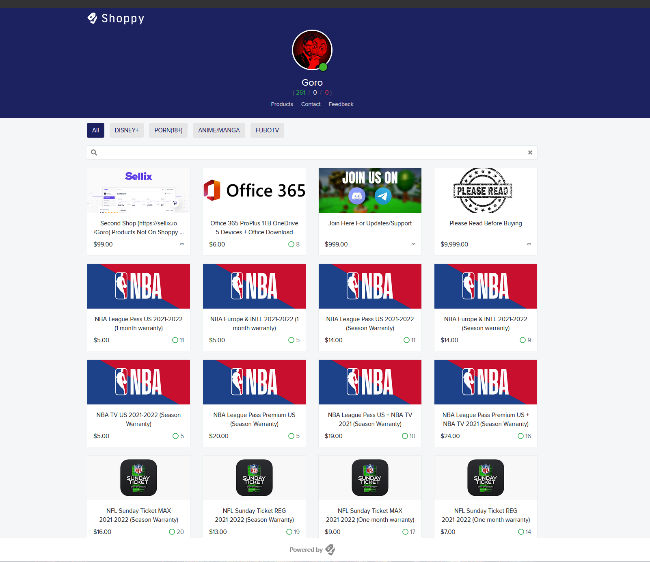This screenshot has width=650, height=562.
Task: Click the Shoppy logo icon in header
Action: pos(92,18)
